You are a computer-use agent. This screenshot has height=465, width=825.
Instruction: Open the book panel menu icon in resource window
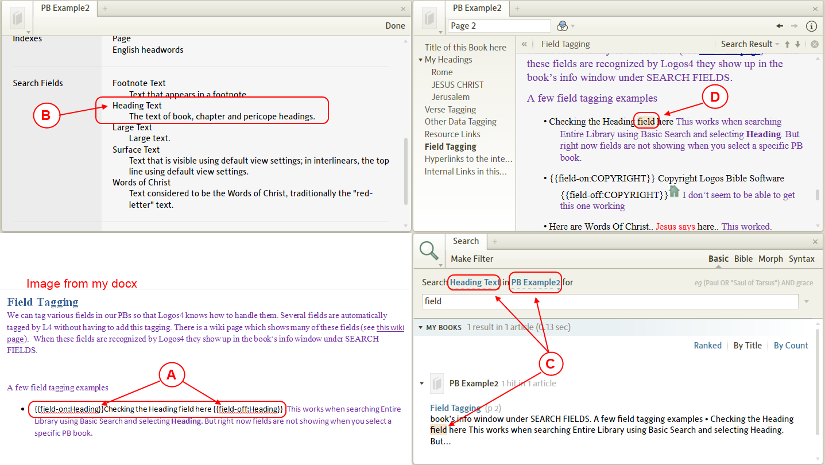pyautogui.click(x=431, y=18)
